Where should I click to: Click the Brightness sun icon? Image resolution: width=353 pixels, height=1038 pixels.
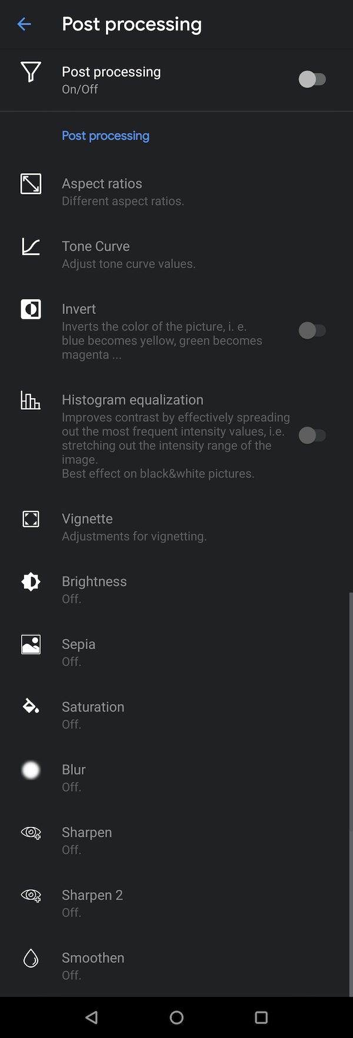[31, 582]
